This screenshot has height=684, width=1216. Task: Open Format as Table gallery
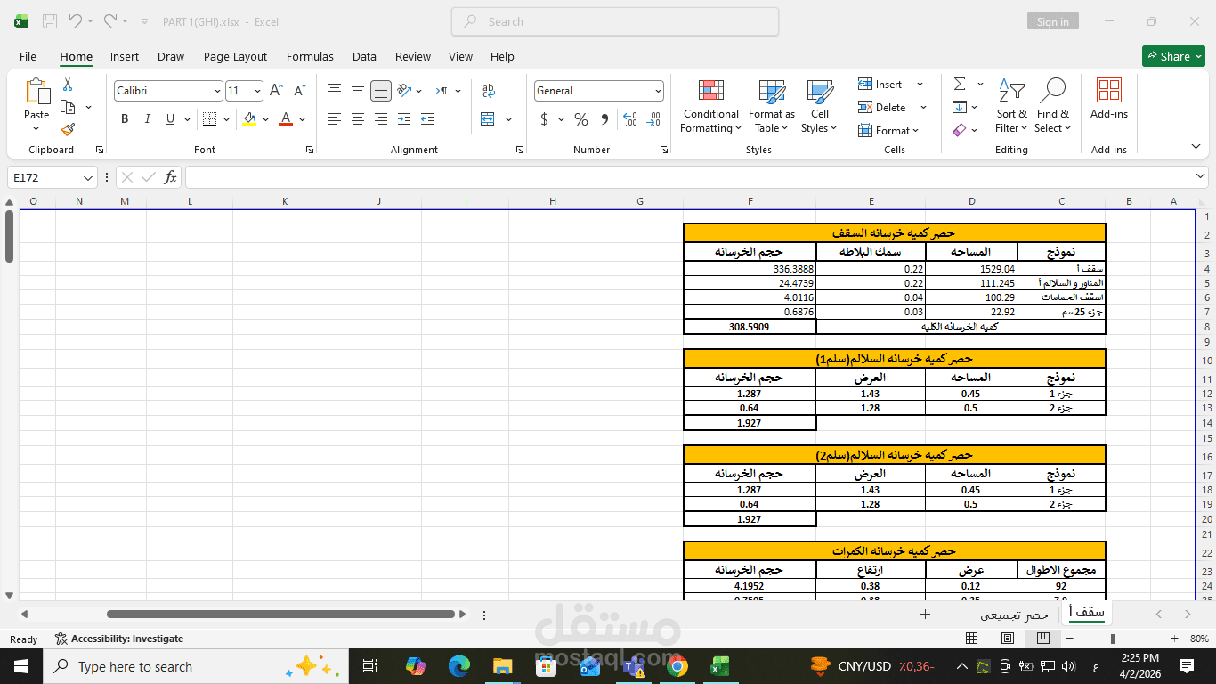tap(771, 107)
